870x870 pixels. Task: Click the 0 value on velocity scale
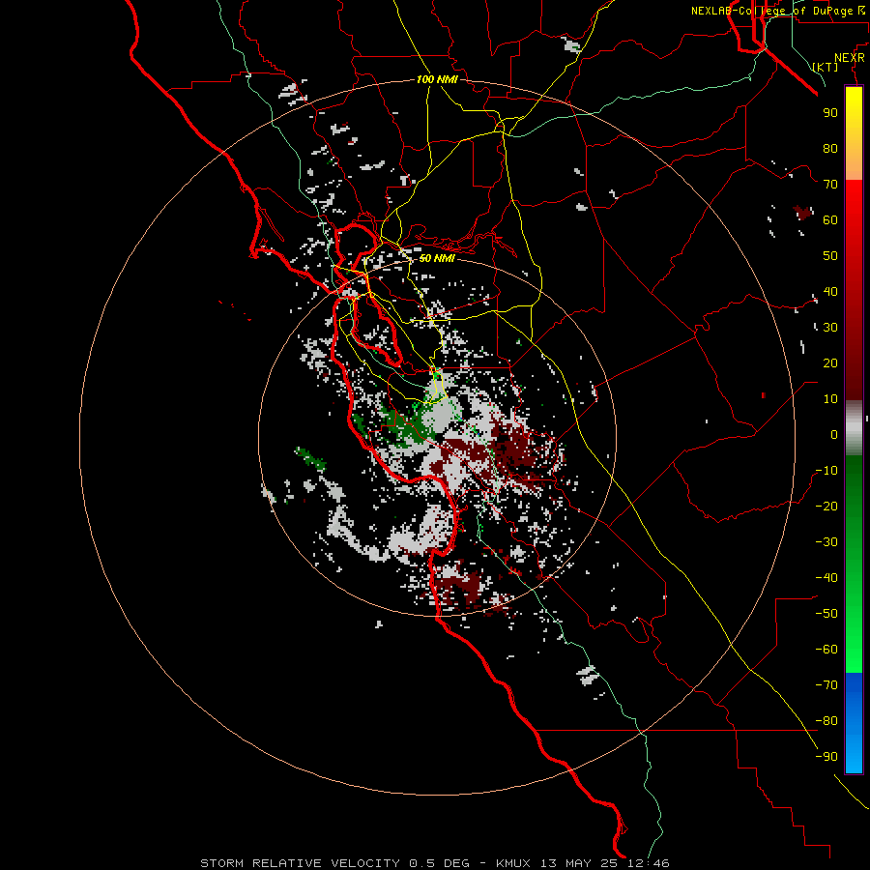pyautogui.click(x=834, y=434)
